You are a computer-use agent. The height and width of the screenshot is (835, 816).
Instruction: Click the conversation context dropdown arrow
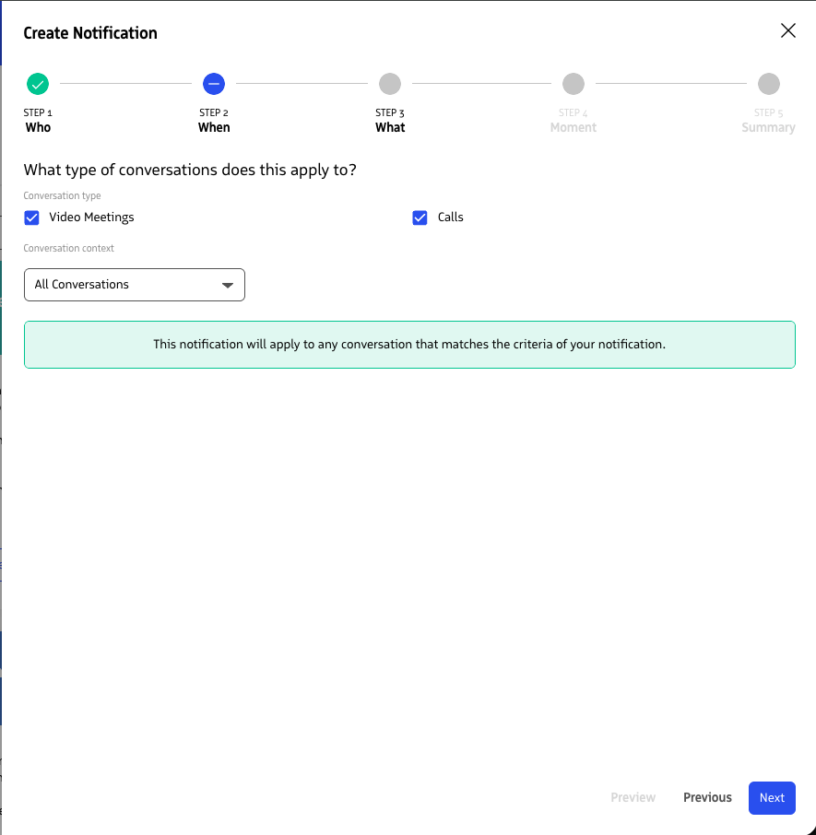[x=228, y=285]
